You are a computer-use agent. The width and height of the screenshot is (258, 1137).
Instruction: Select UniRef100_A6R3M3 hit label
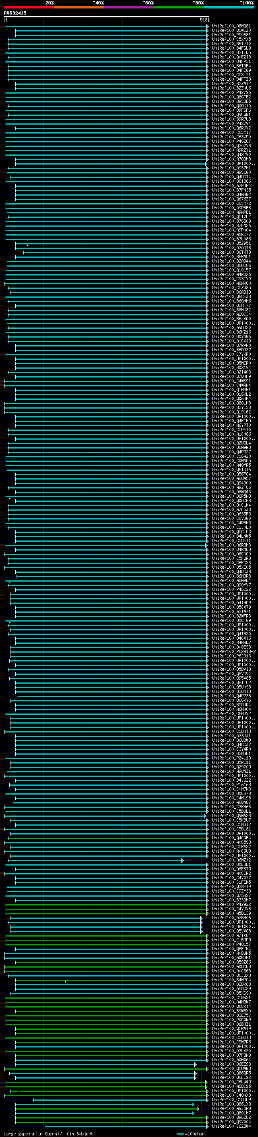[x=231, y=545]
